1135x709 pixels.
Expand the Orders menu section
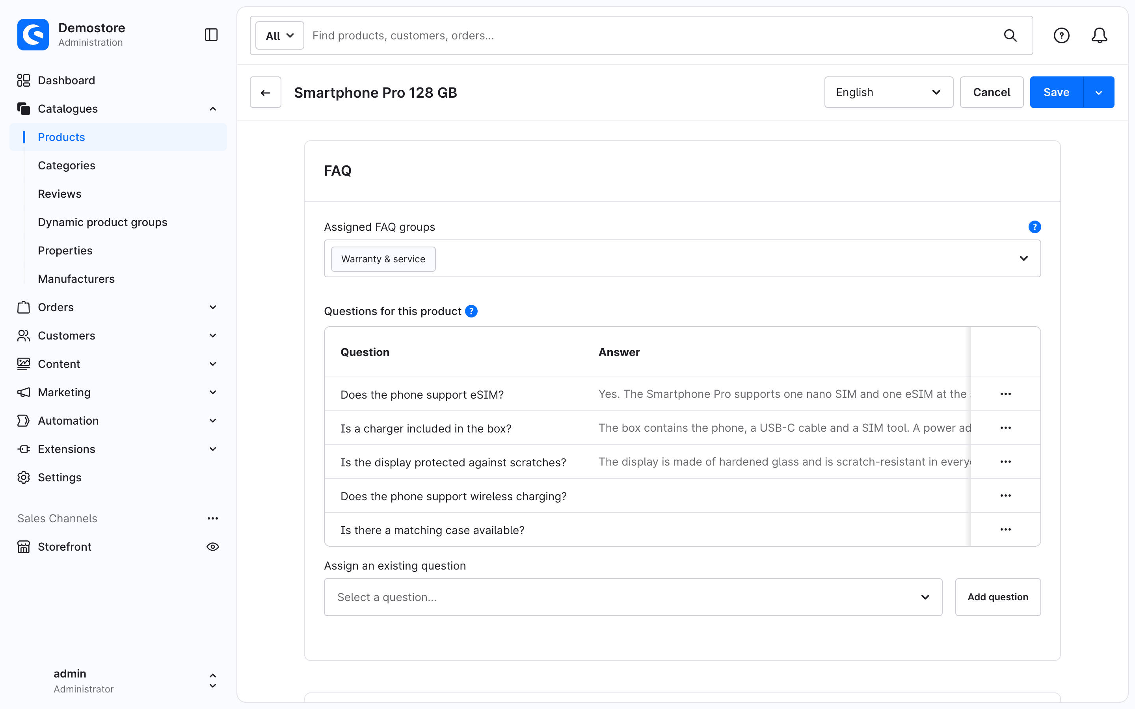coord(212,307)
